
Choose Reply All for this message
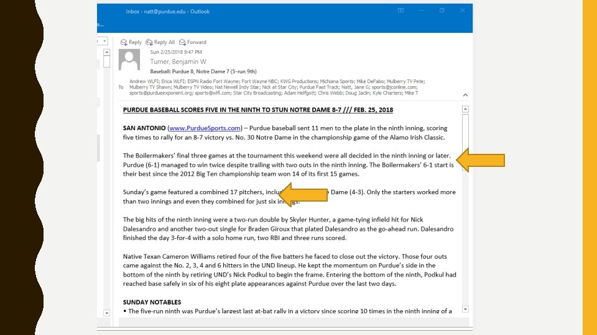coord(160,42)
